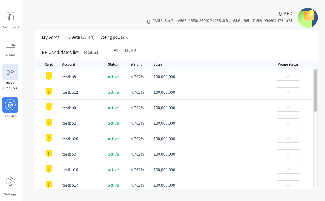Open the Settings gear icon

tap(10, 181)
